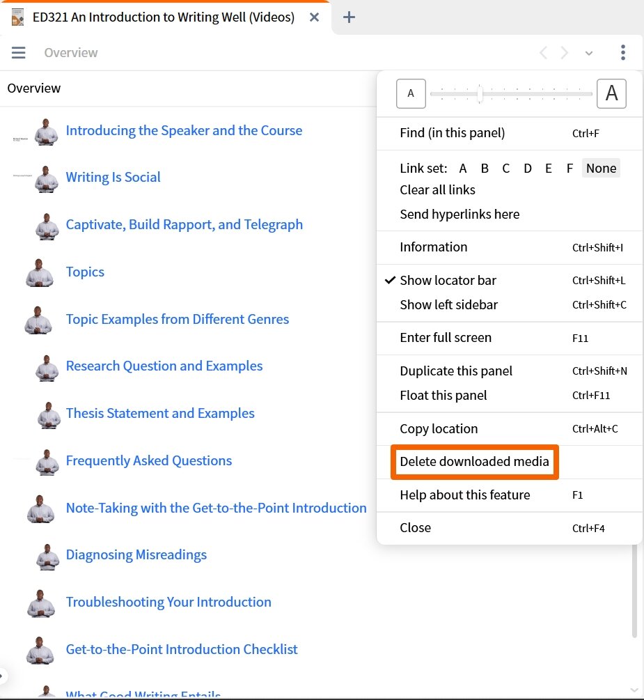The height and width of the screenshot is (700, 644).
Task: Select the ED321 An Introduction to Writing Well tab
Action: [166, 17]
